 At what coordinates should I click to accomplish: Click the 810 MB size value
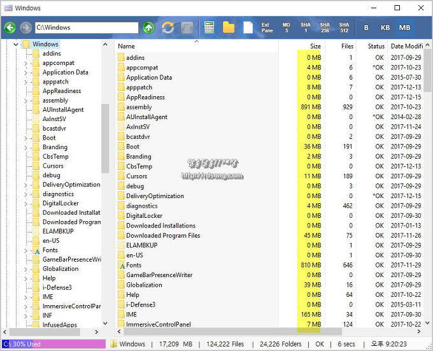pos(311,265)
